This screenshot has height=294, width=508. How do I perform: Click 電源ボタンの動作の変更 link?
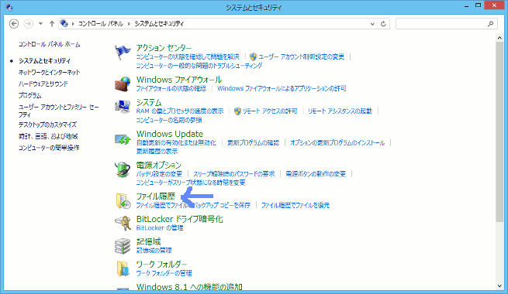(316, 174)
